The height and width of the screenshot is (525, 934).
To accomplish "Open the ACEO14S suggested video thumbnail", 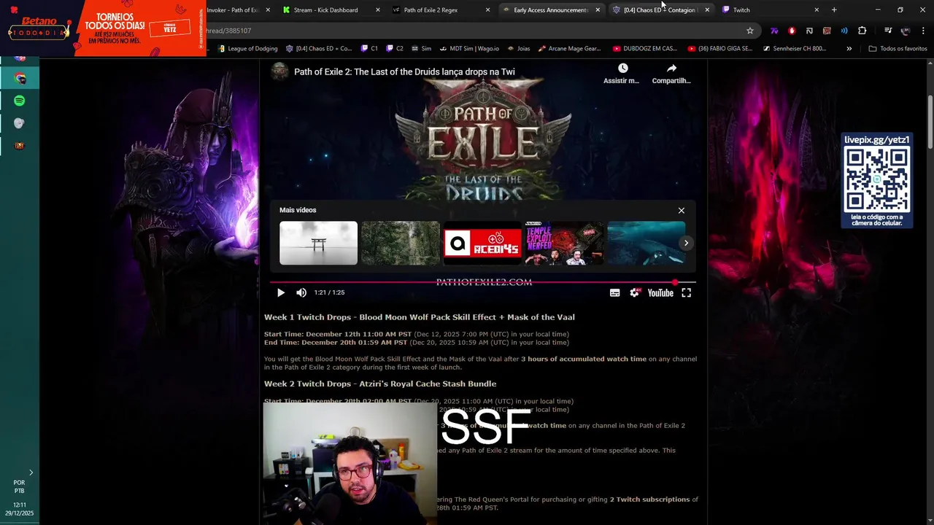I will pyautogui.click(x=482, y=243).
